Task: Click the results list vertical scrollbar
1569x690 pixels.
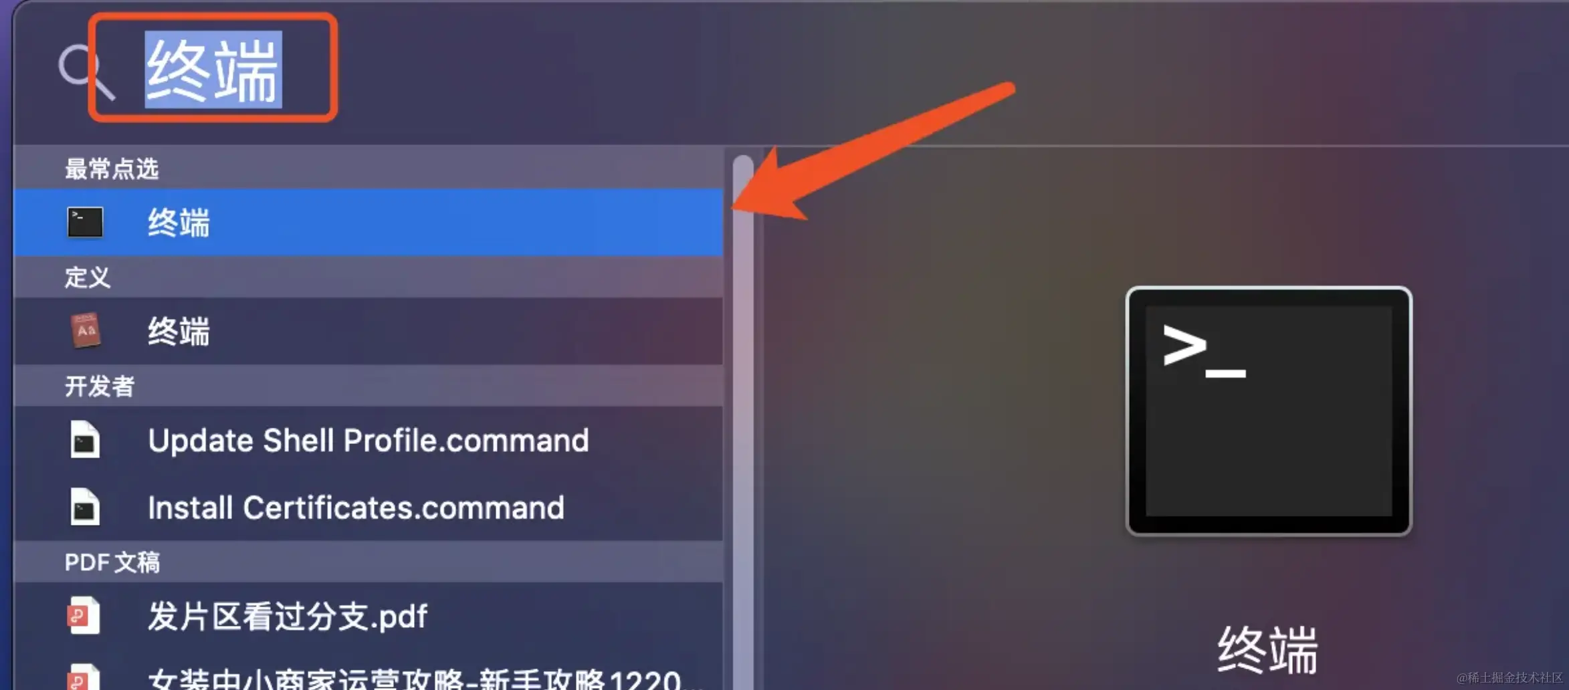Action: (x=743, y=421)
